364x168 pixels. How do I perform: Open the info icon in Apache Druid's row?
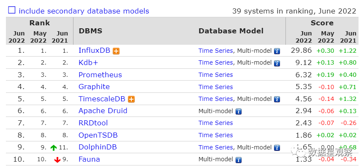(x=239, y=111)
